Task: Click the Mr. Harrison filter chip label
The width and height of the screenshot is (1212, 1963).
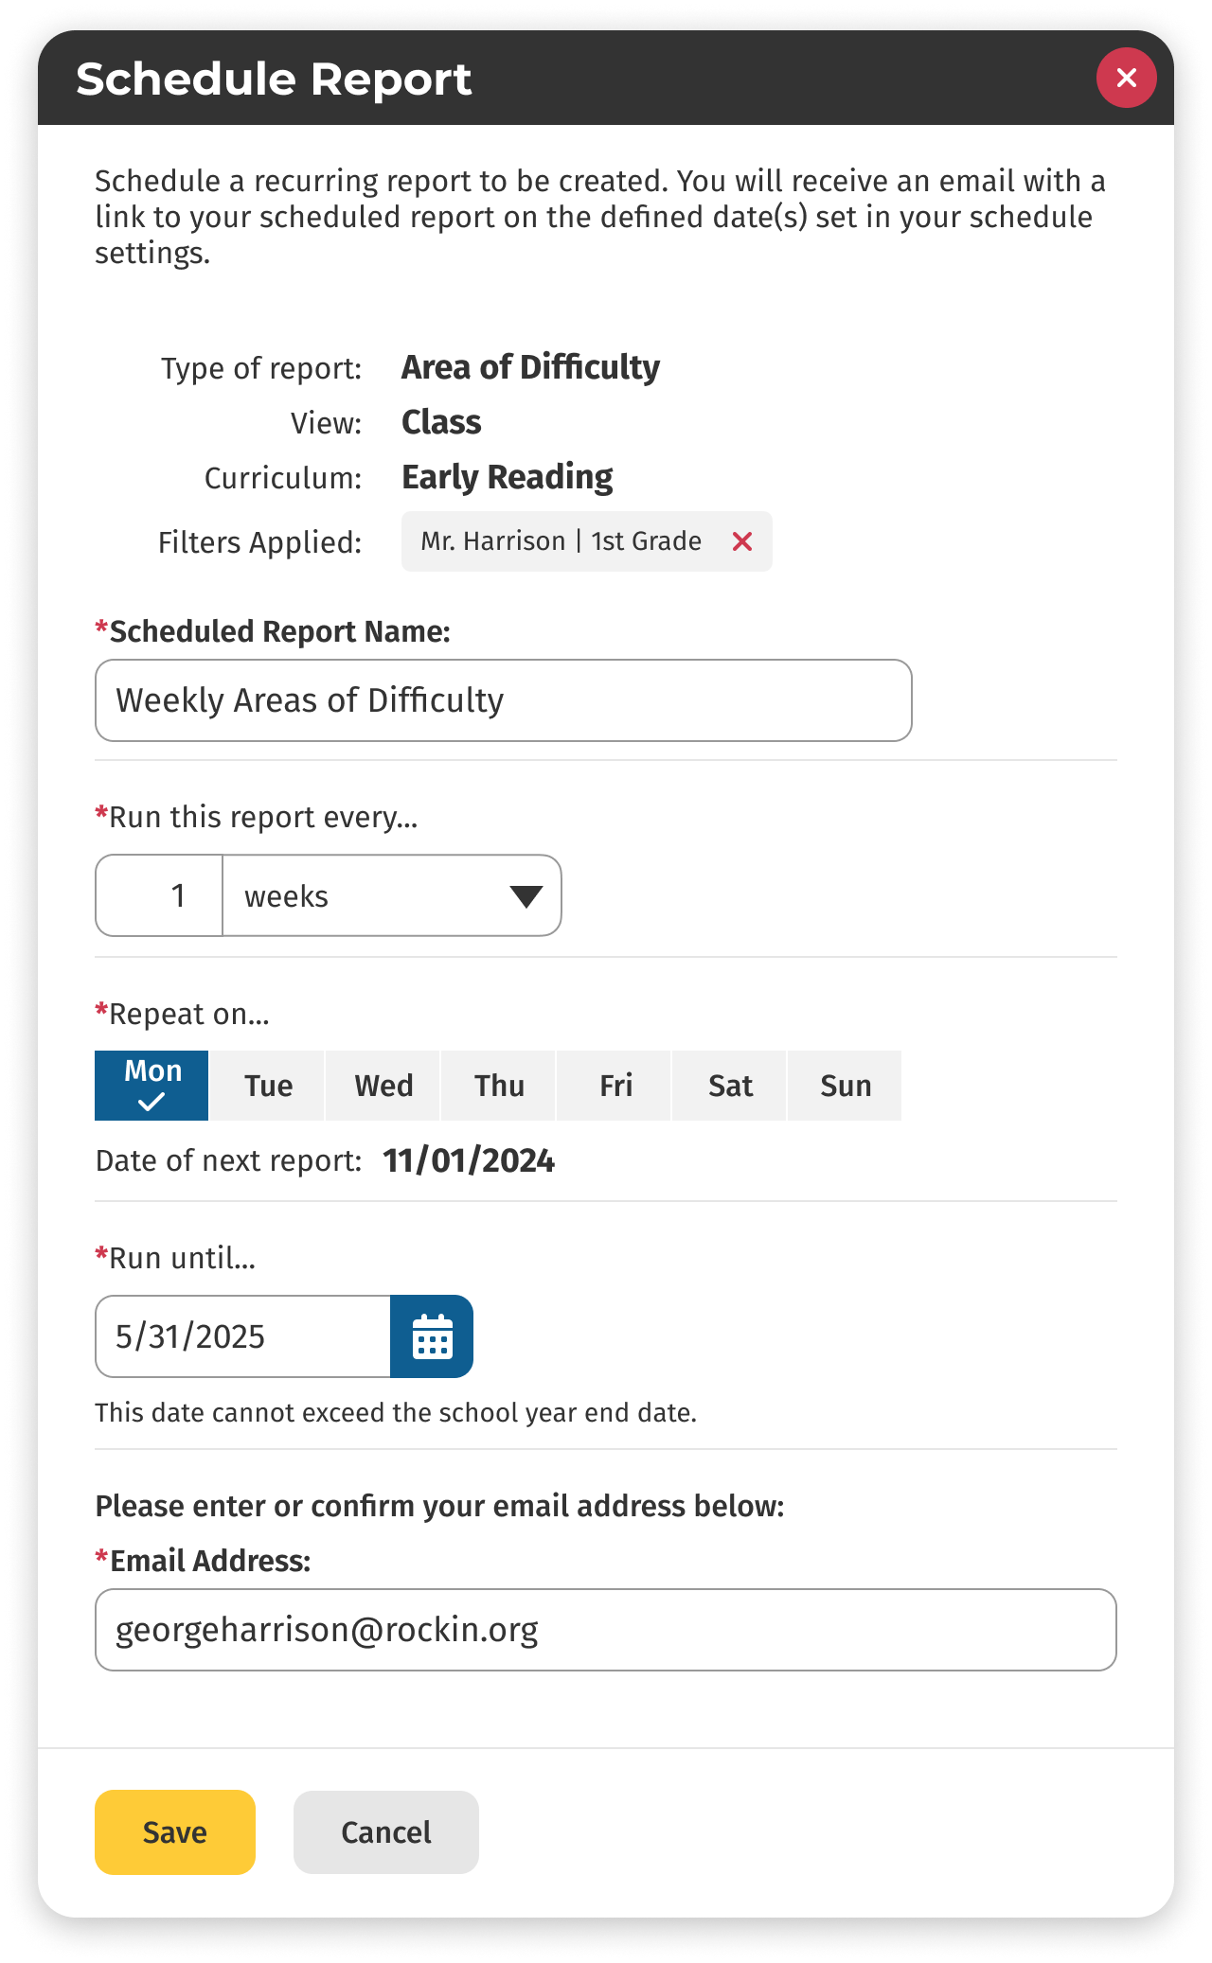Action: (561, 541)
